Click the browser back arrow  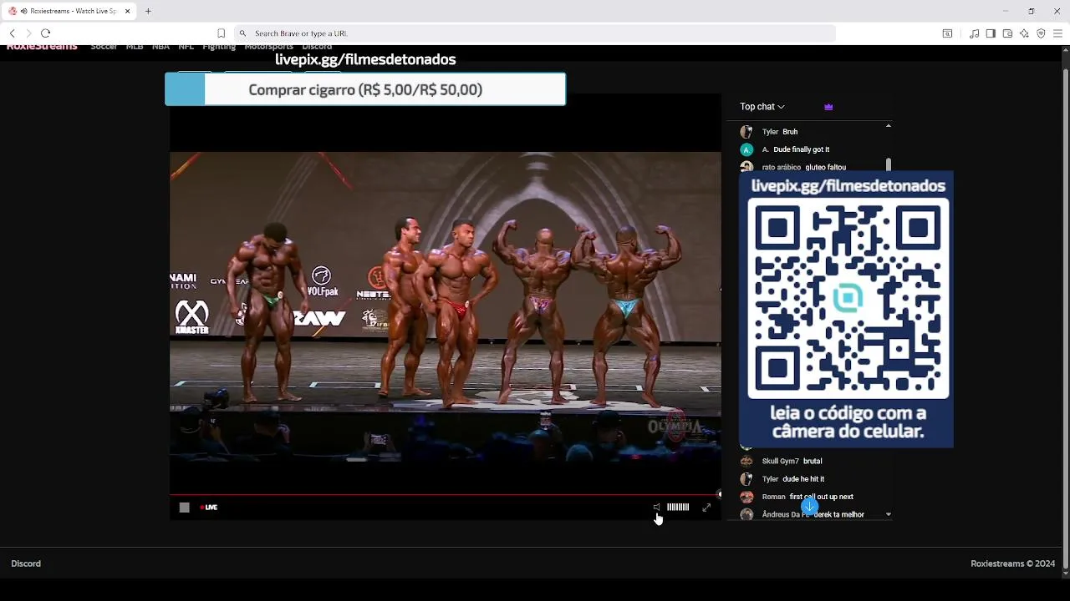(x=12, y=33)
